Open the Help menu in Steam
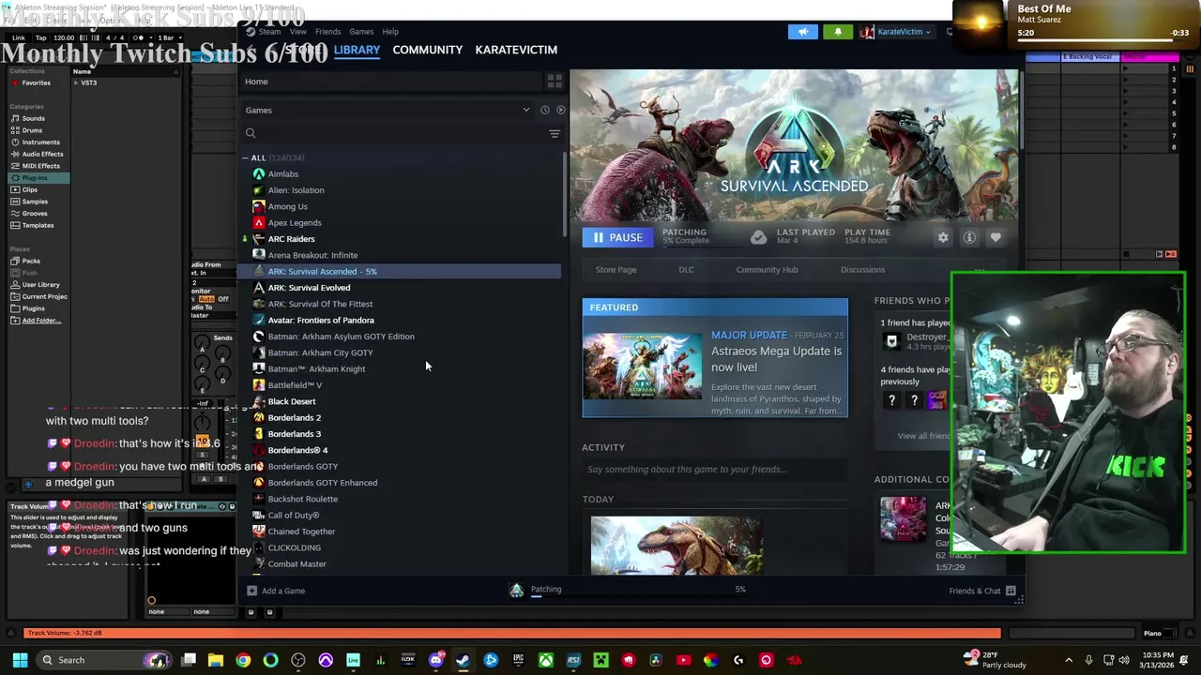 (390, 32)
